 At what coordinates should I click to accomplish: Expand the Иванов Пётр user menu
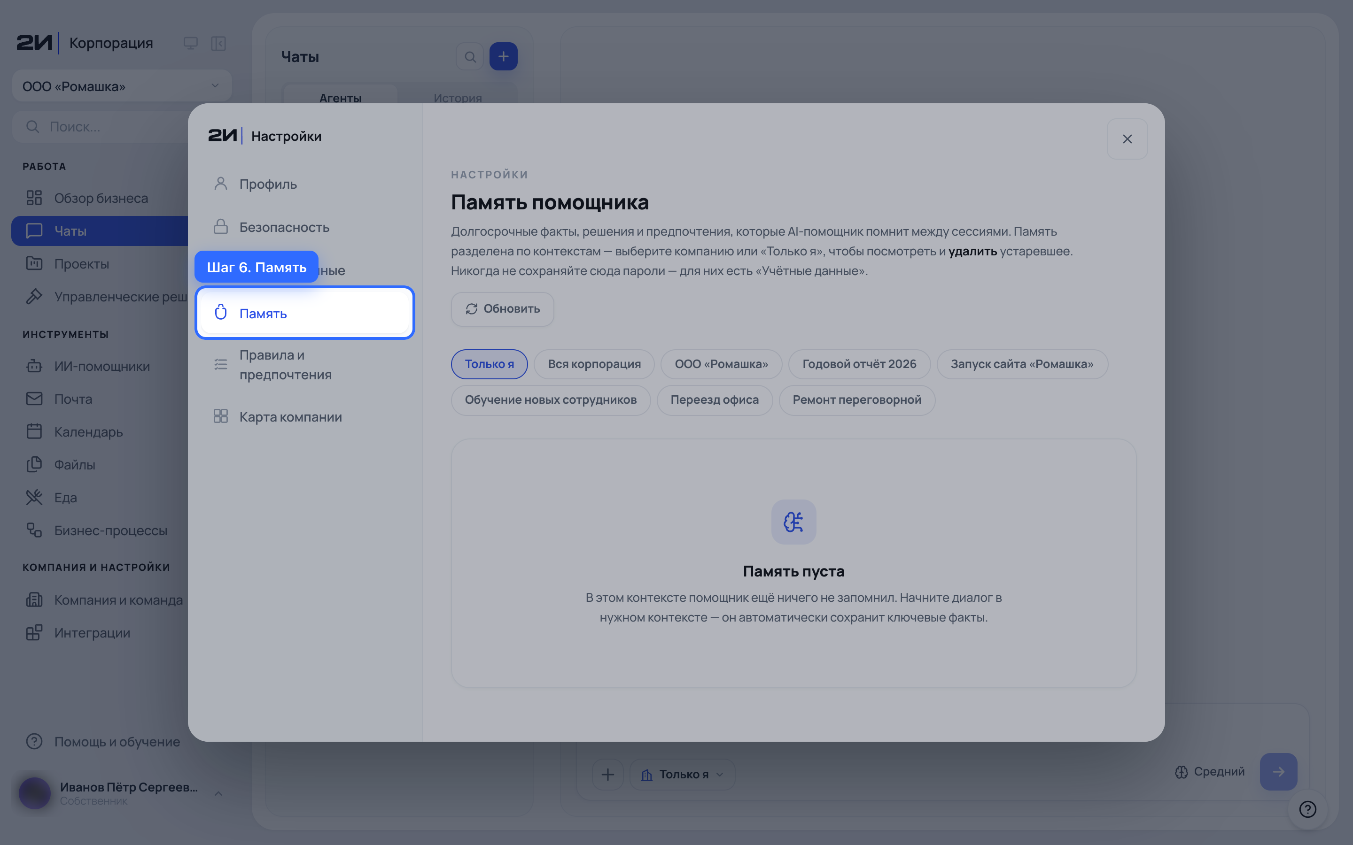pyautogui.click(x=121, y=793)
